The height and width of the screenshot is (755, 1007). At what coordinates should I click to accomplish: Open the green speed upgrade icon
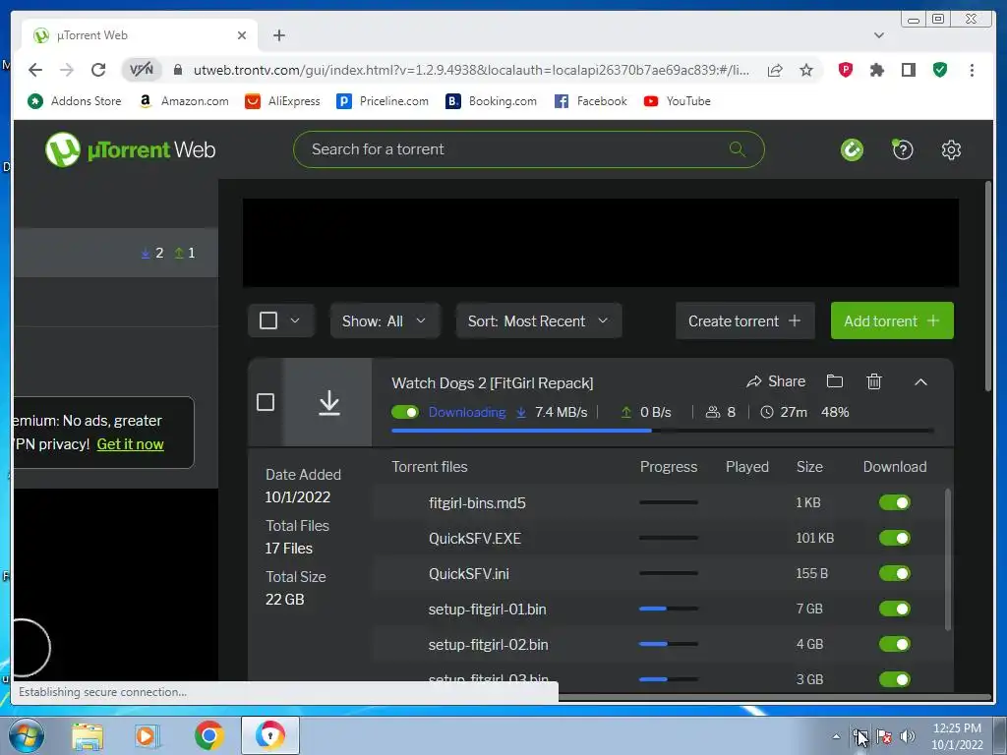tap(852, 149)
